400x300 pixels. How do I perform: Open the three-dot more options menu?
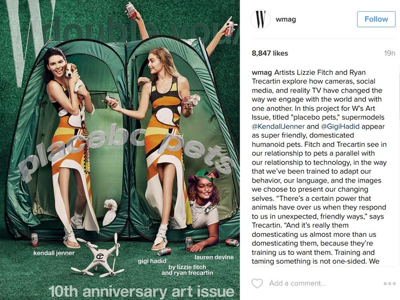click(389, 284)
